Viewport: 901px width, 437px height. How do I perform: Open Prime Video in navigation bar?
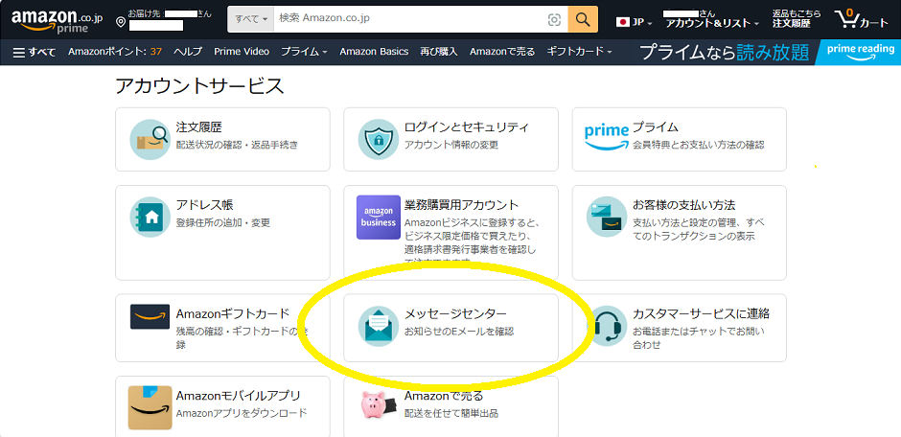pyautogui.click(x=242, y=52)
